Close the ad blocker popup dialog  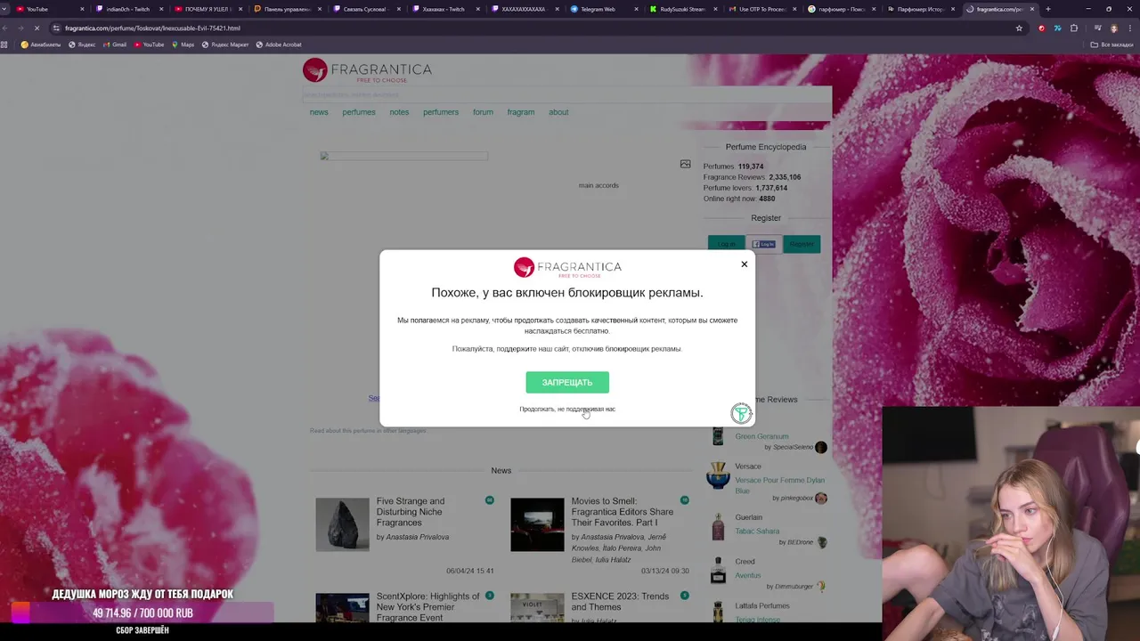click(745, 264)
